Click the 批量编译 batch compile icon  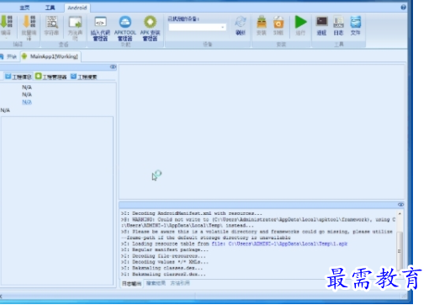[29, 27]
